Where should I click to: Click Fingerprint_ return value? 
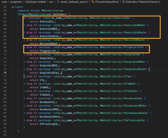[48, 51]
